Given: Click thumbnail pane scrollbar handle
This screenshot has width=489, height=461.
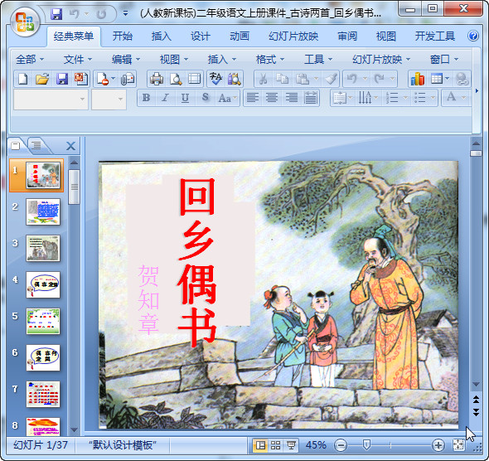Looking at the screenshot, I should 74,187.
